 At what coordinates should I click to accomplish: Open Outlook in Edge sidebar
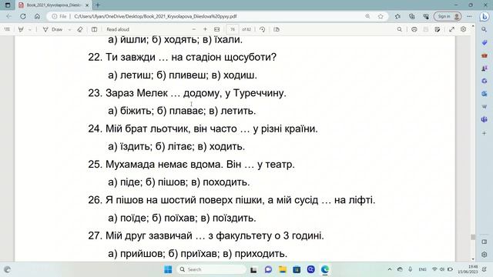tap(485, 94)
